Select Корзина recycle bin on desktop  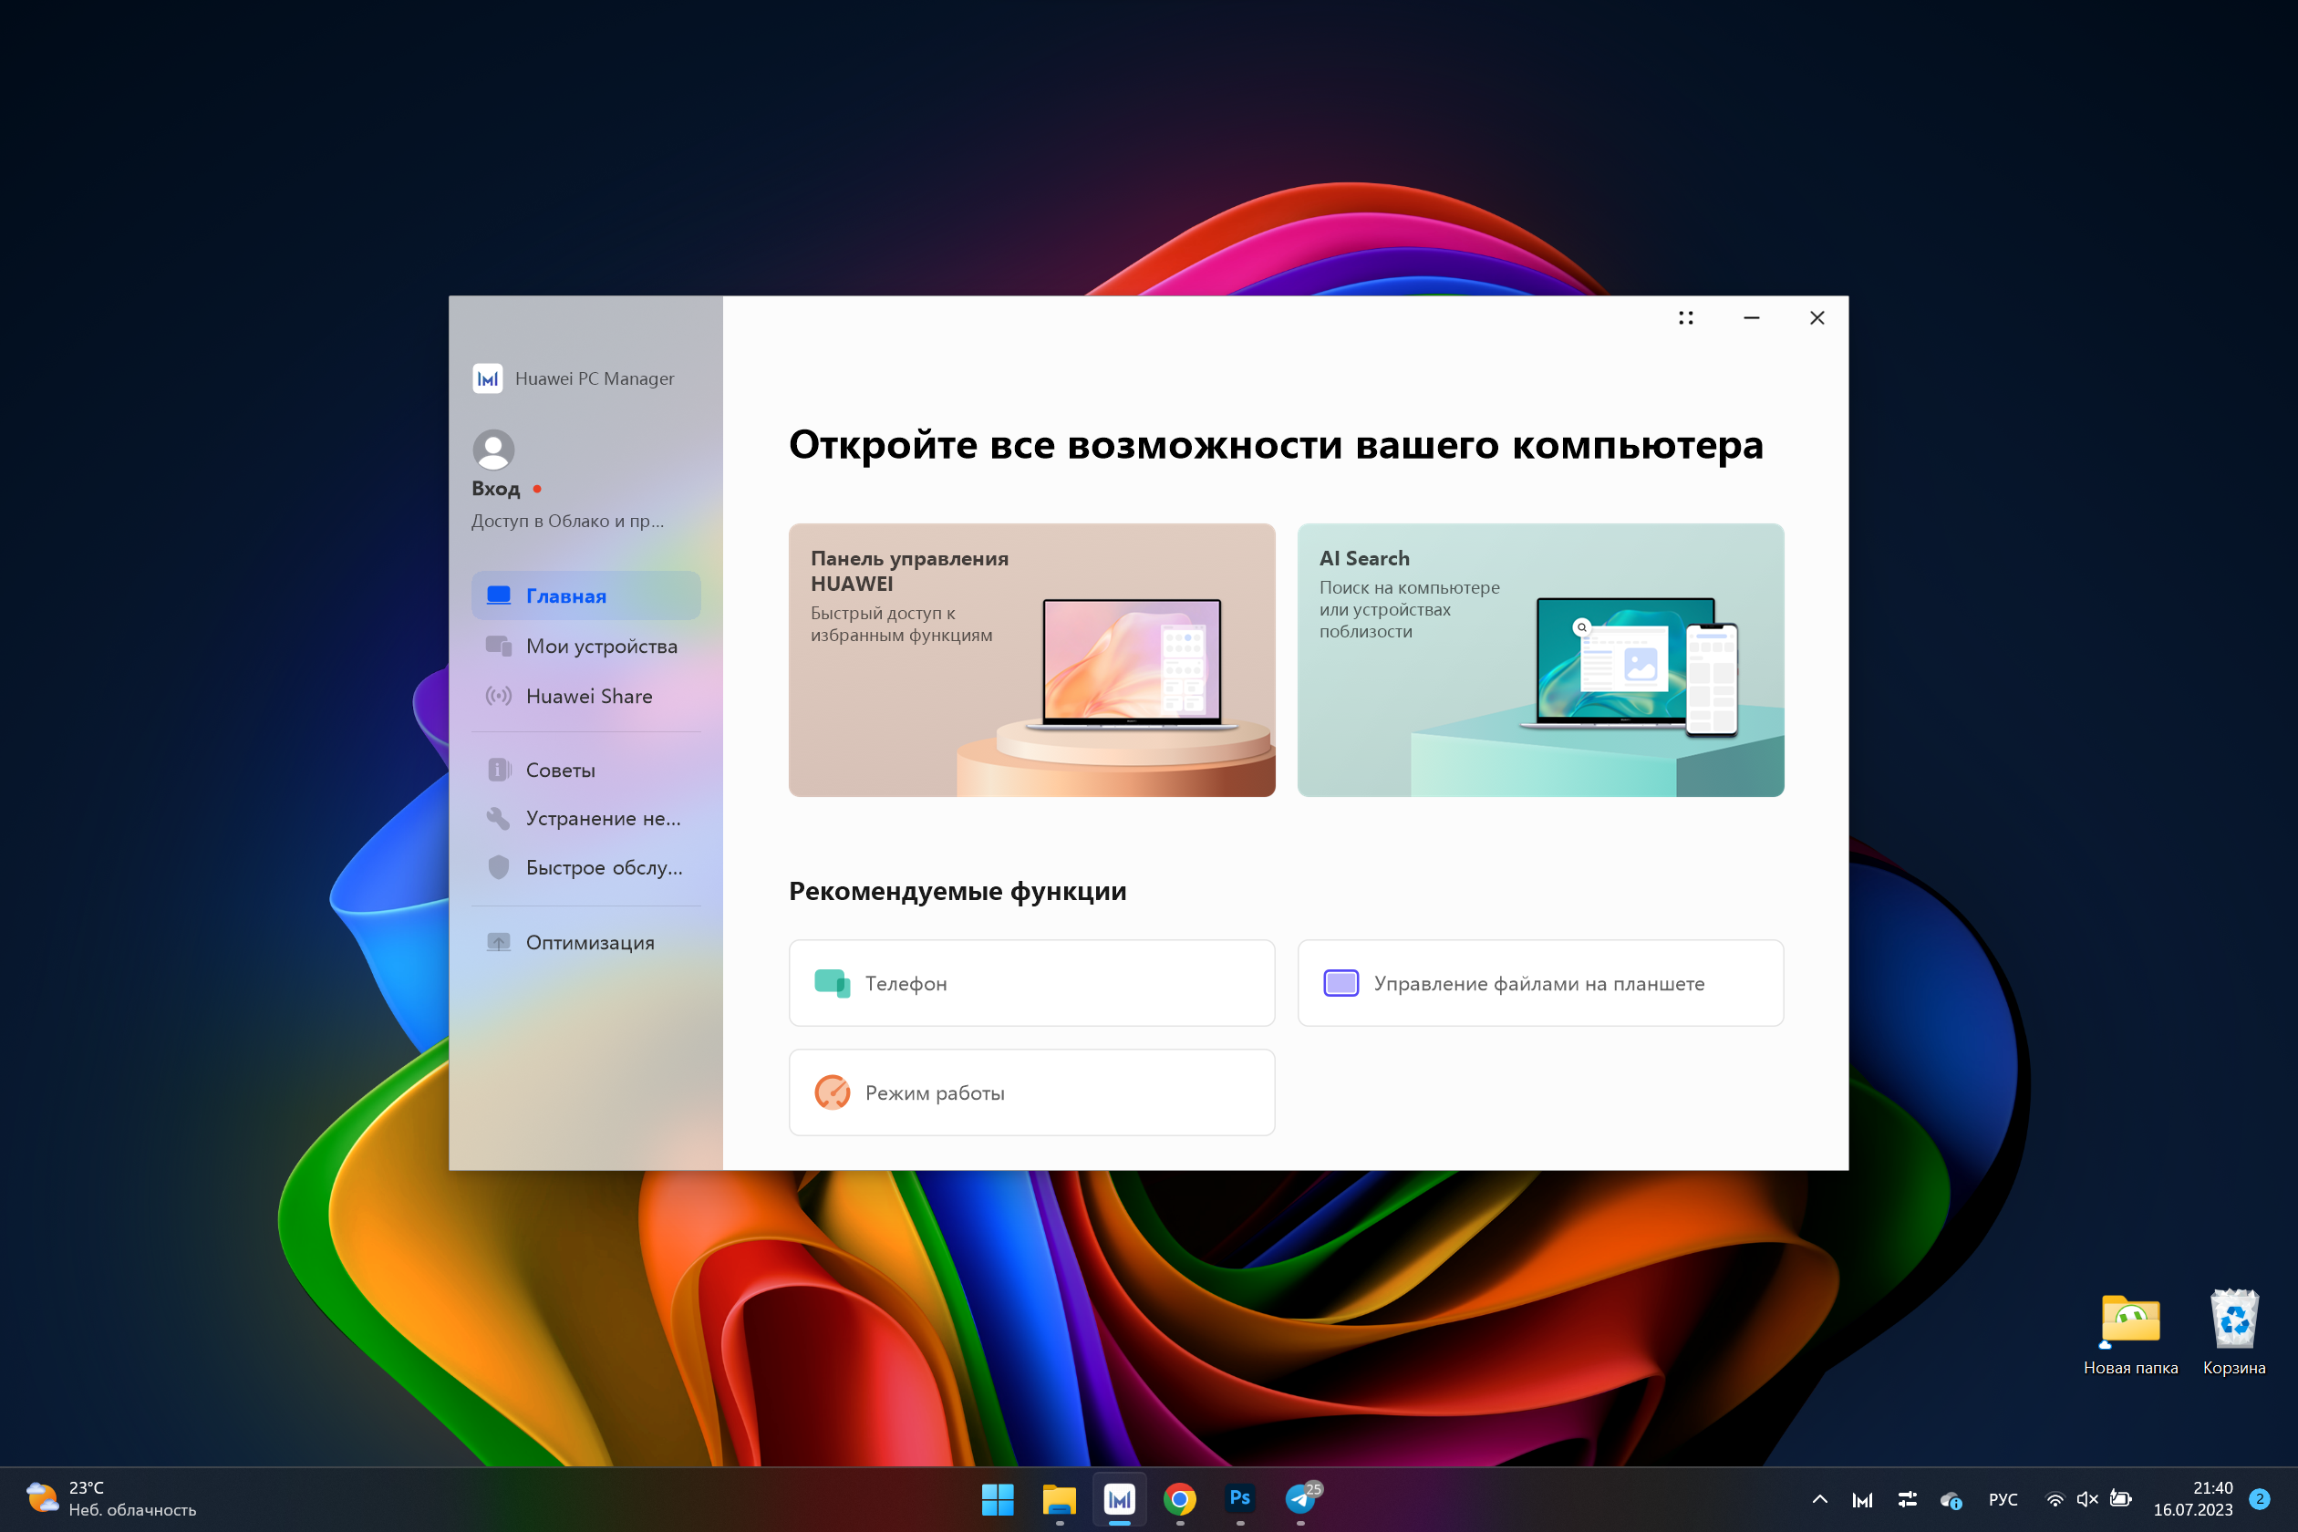tap(2234, 1331)
